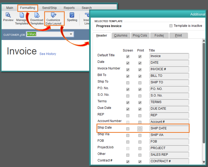Edit the CONTRACT # title field
Screen dimensions: 208x167
point(169,161)
